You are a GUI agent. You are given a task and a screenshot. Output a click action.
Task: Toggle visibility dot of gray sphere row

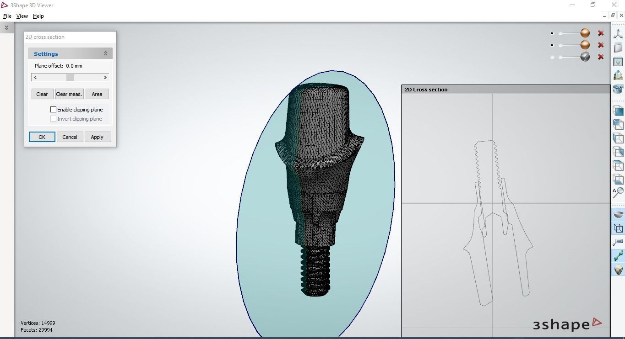coord(552,57)
